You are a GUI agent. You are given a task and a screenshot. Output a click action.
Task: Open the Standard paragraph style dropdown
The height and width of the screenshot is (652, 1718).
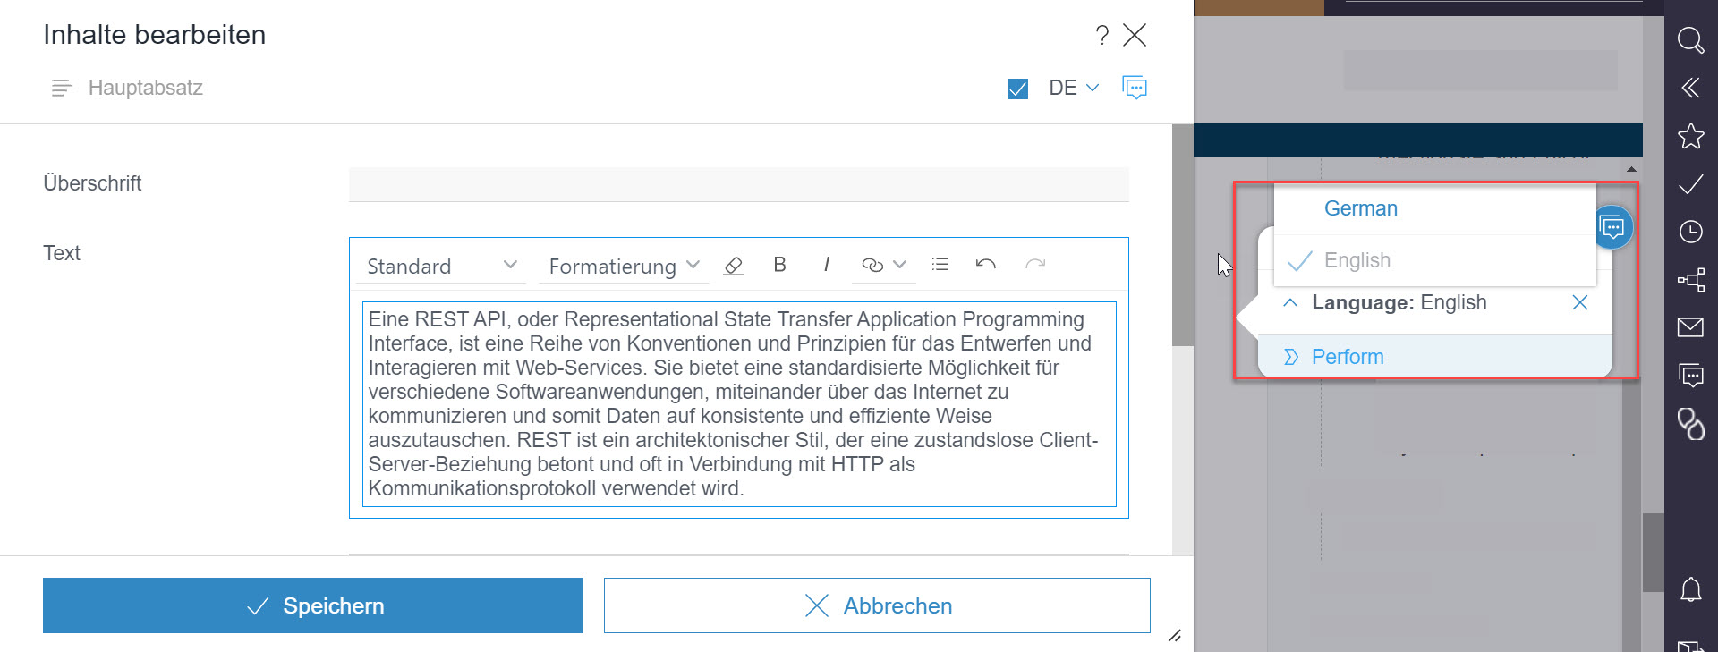tap(441, 266)
